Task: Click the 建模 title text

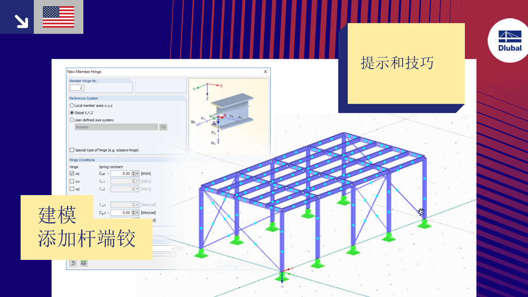Action: 57,215
